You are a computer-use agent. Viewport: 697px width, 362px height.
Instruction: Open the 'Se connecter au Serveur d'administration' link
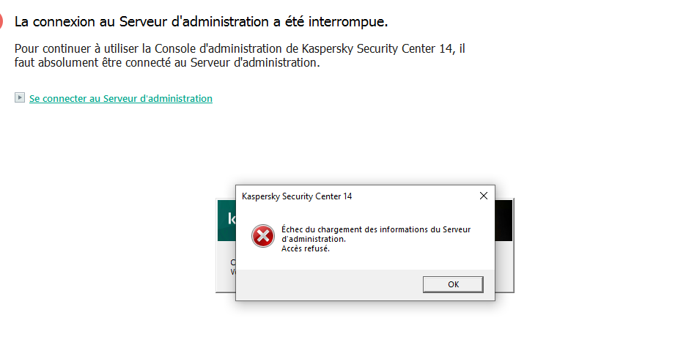point(121,98)
